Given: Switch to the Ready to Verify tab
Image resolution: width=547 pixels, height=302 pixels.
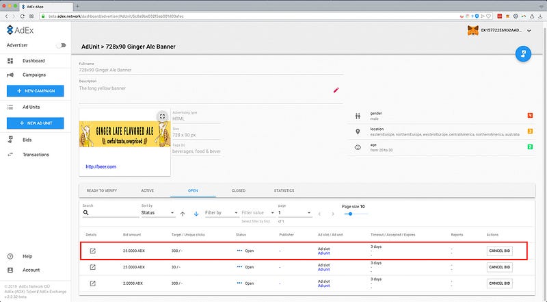Looking at the screenshot, I should pos(102,190).
